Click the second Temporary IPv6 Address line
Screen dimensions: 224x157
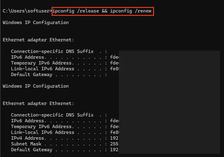click(x=65, y=127)
